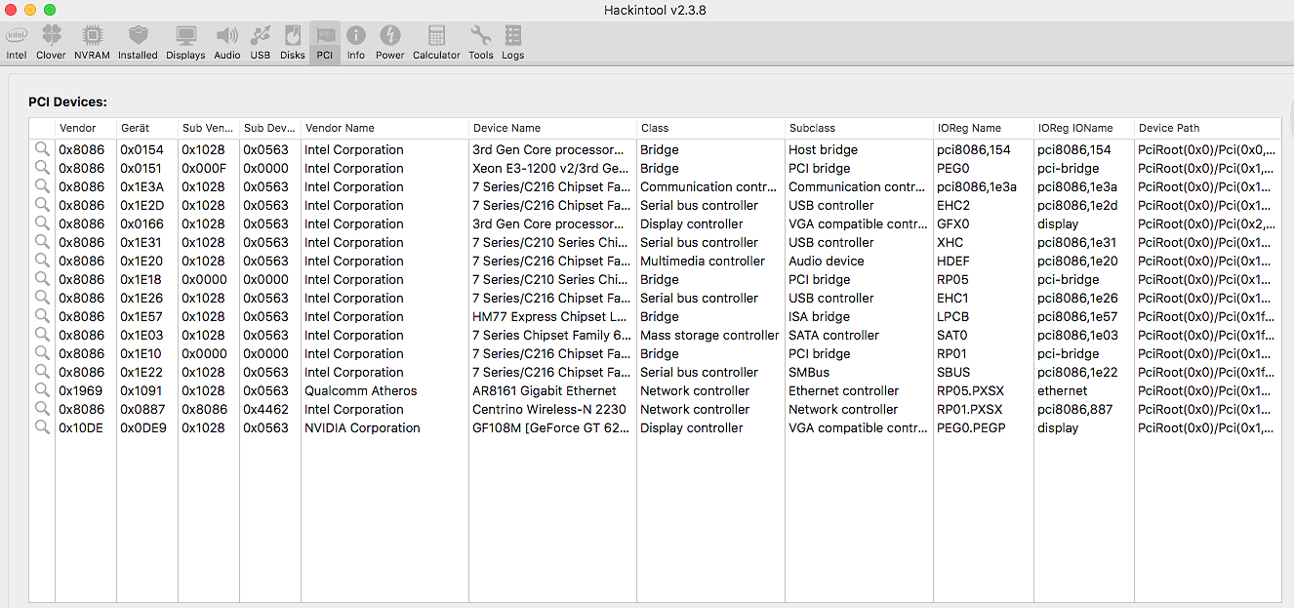Click magnifier icon for EHC1 row
This screenshot has height=608, width=1294.
[x=42, y=298]
